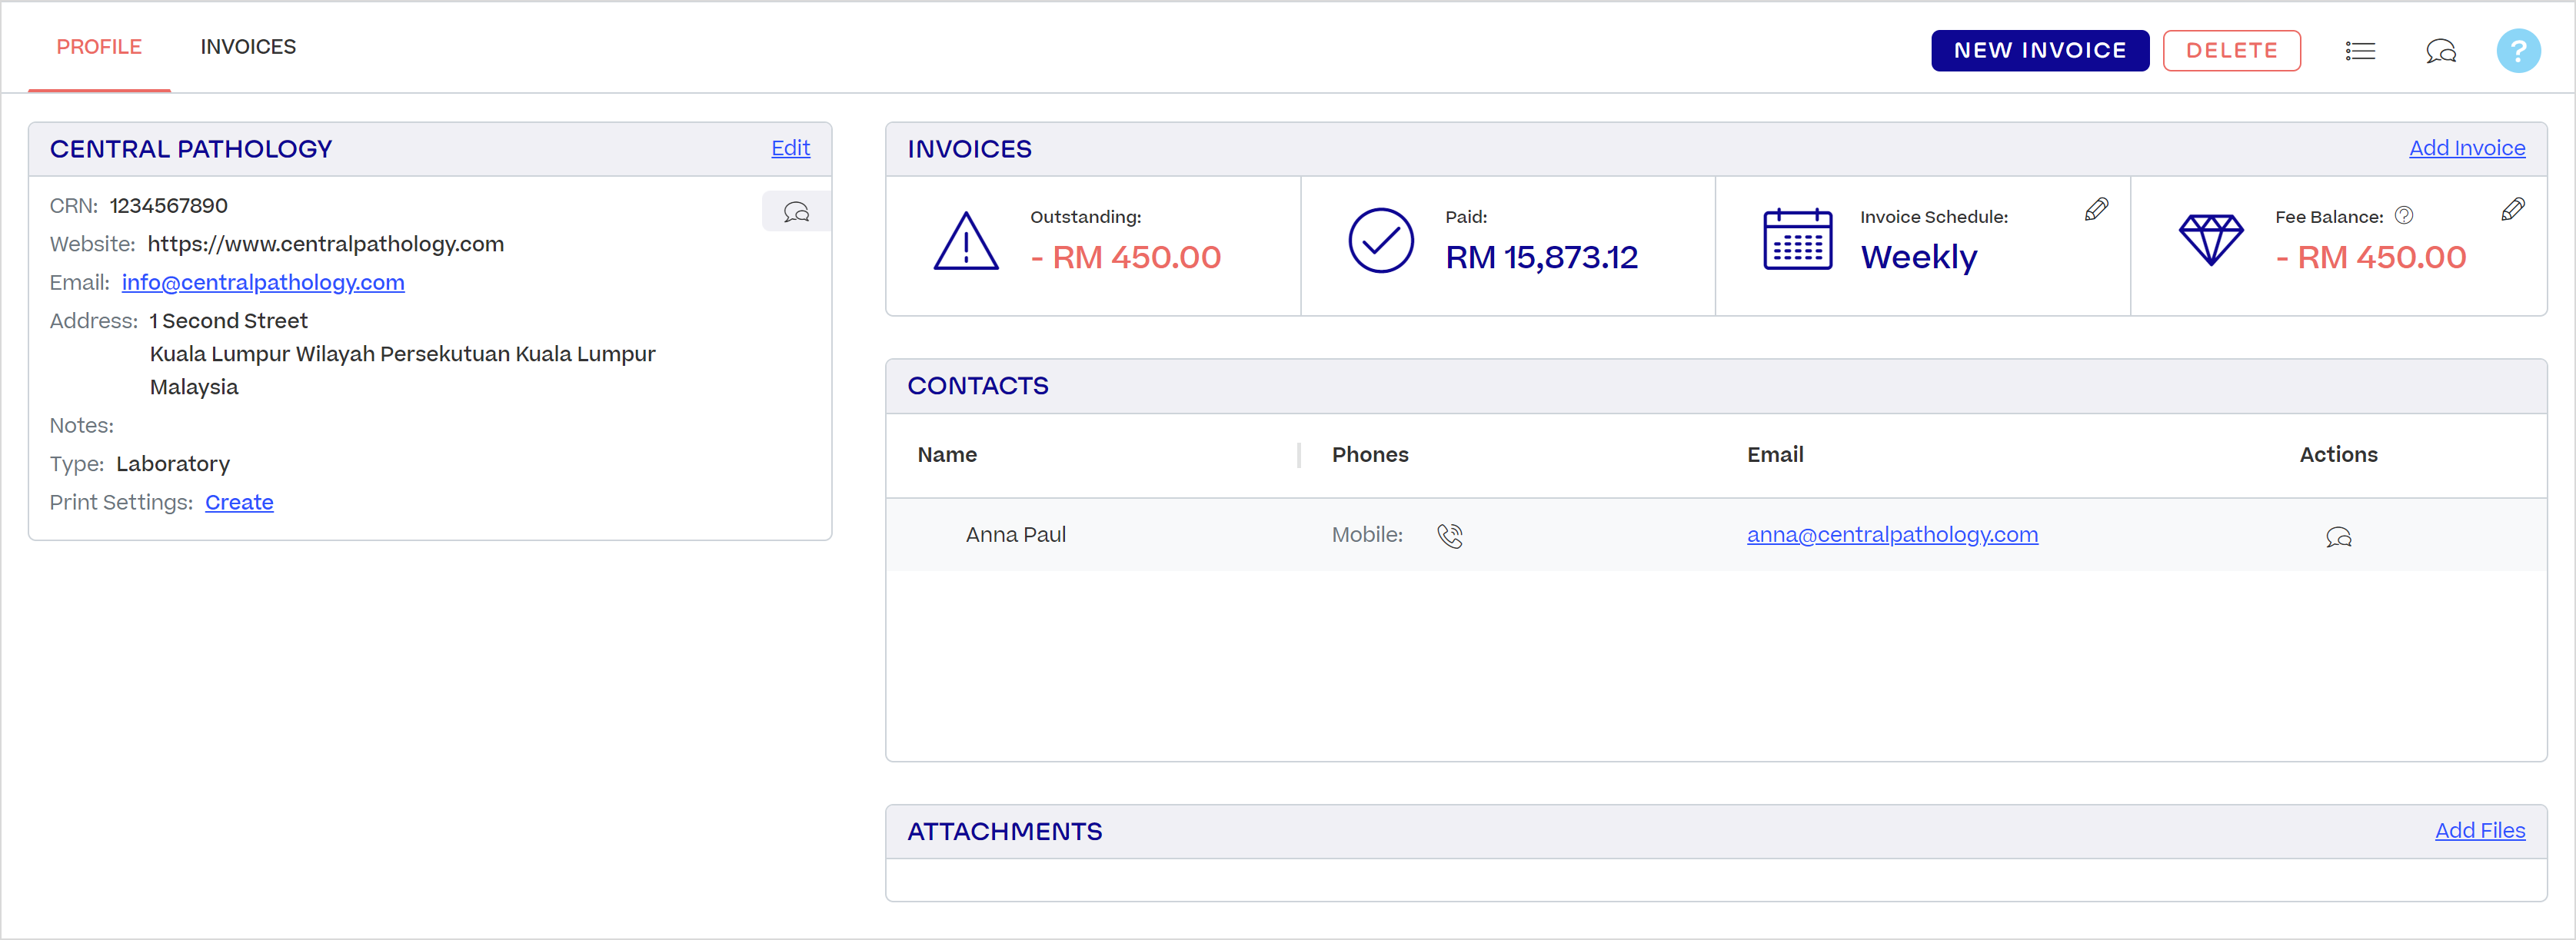Click the Fee Balance amount - RM 450.00
Image resolution: width=2576 pixels, height=940 pixels.
point(2371,258)
